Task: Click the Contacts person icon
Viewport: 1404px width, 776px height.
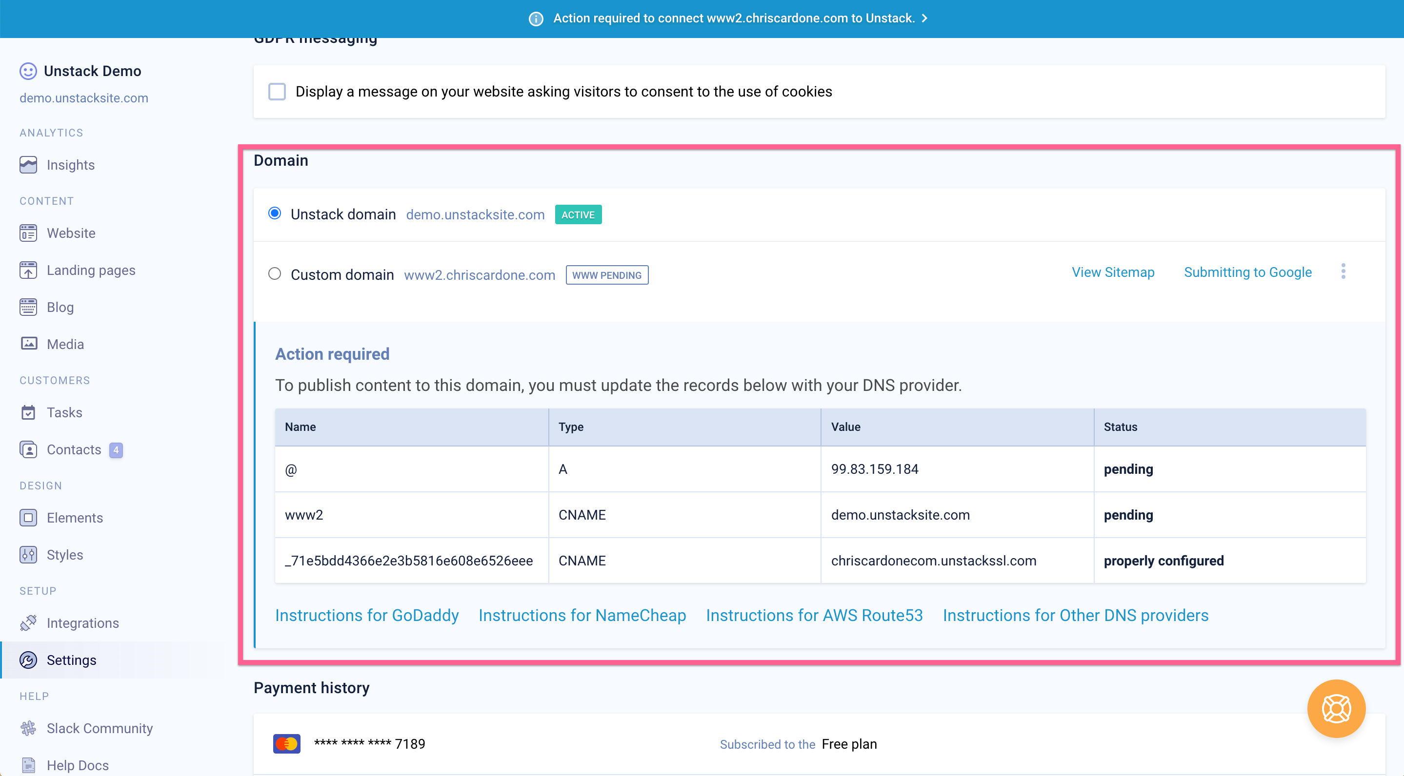Action: [x=28, y=449]
